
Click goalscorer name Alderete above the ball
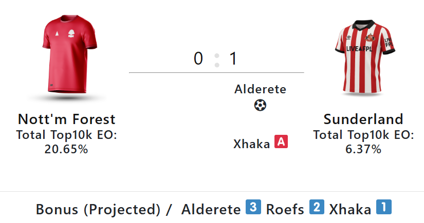[260, 89]
